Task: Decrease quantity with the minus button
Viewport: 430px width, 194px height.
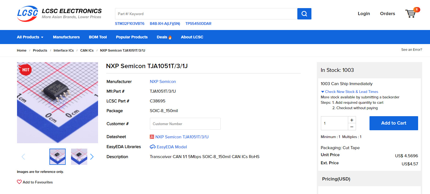Action: click(x=352, y=127)
